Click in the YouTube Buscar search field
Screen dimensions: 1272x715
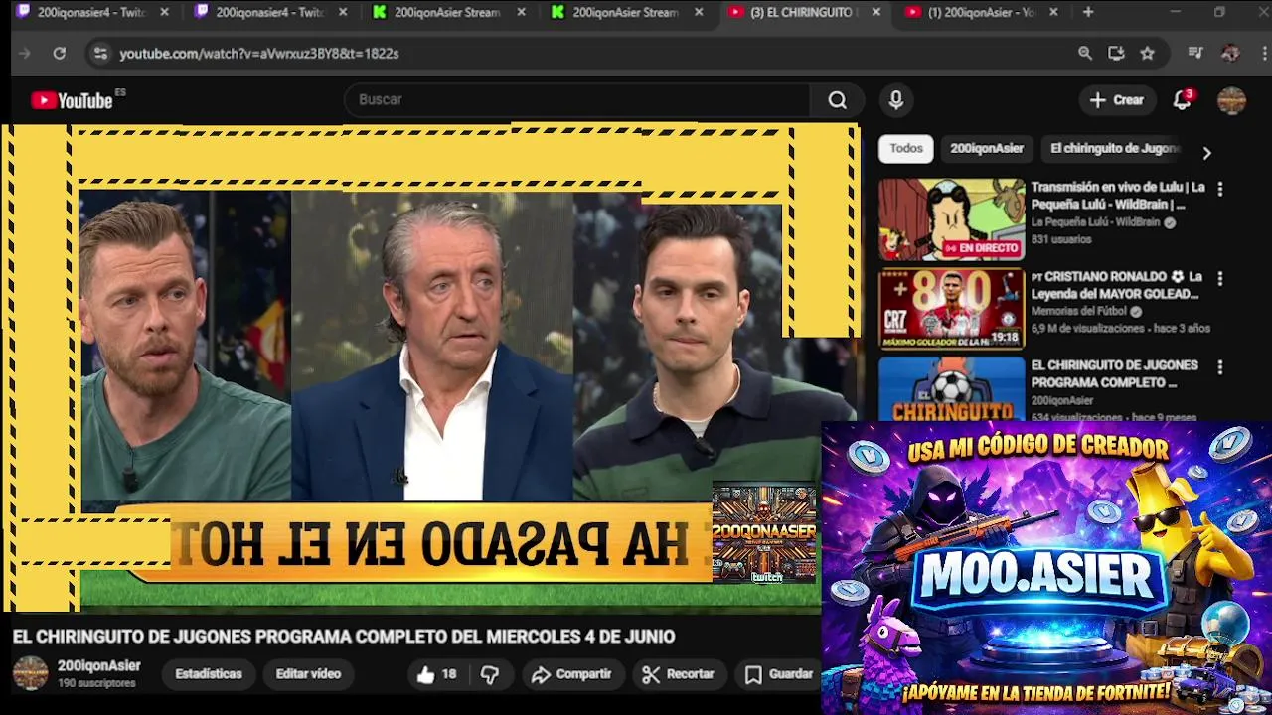tap(576, 99)
